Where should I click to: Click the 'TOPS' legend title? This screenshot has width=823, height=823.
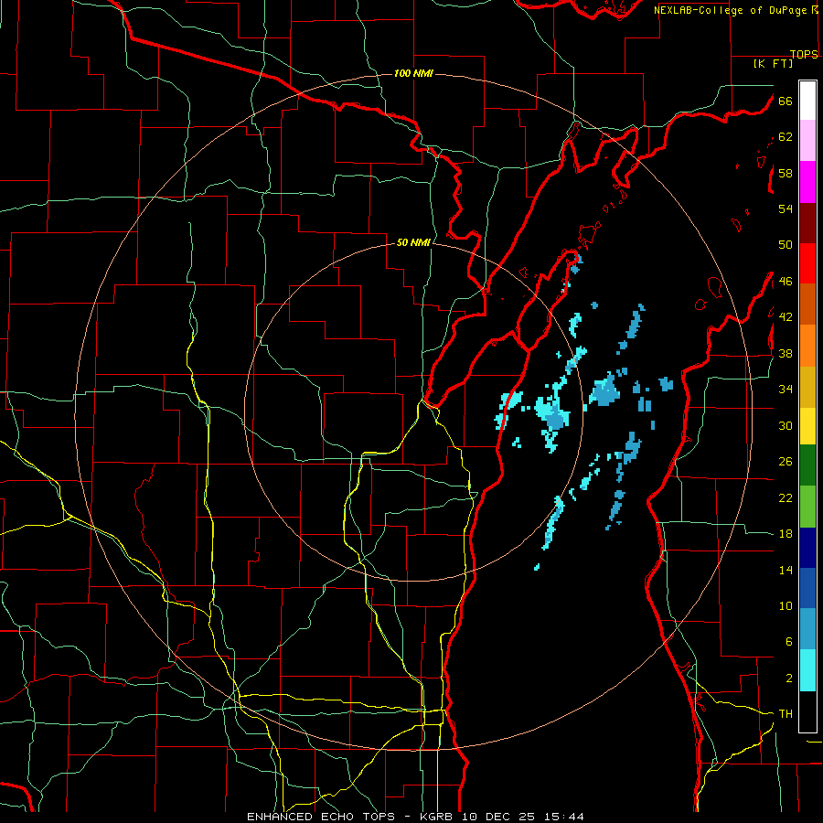click(x=804, y=54)
